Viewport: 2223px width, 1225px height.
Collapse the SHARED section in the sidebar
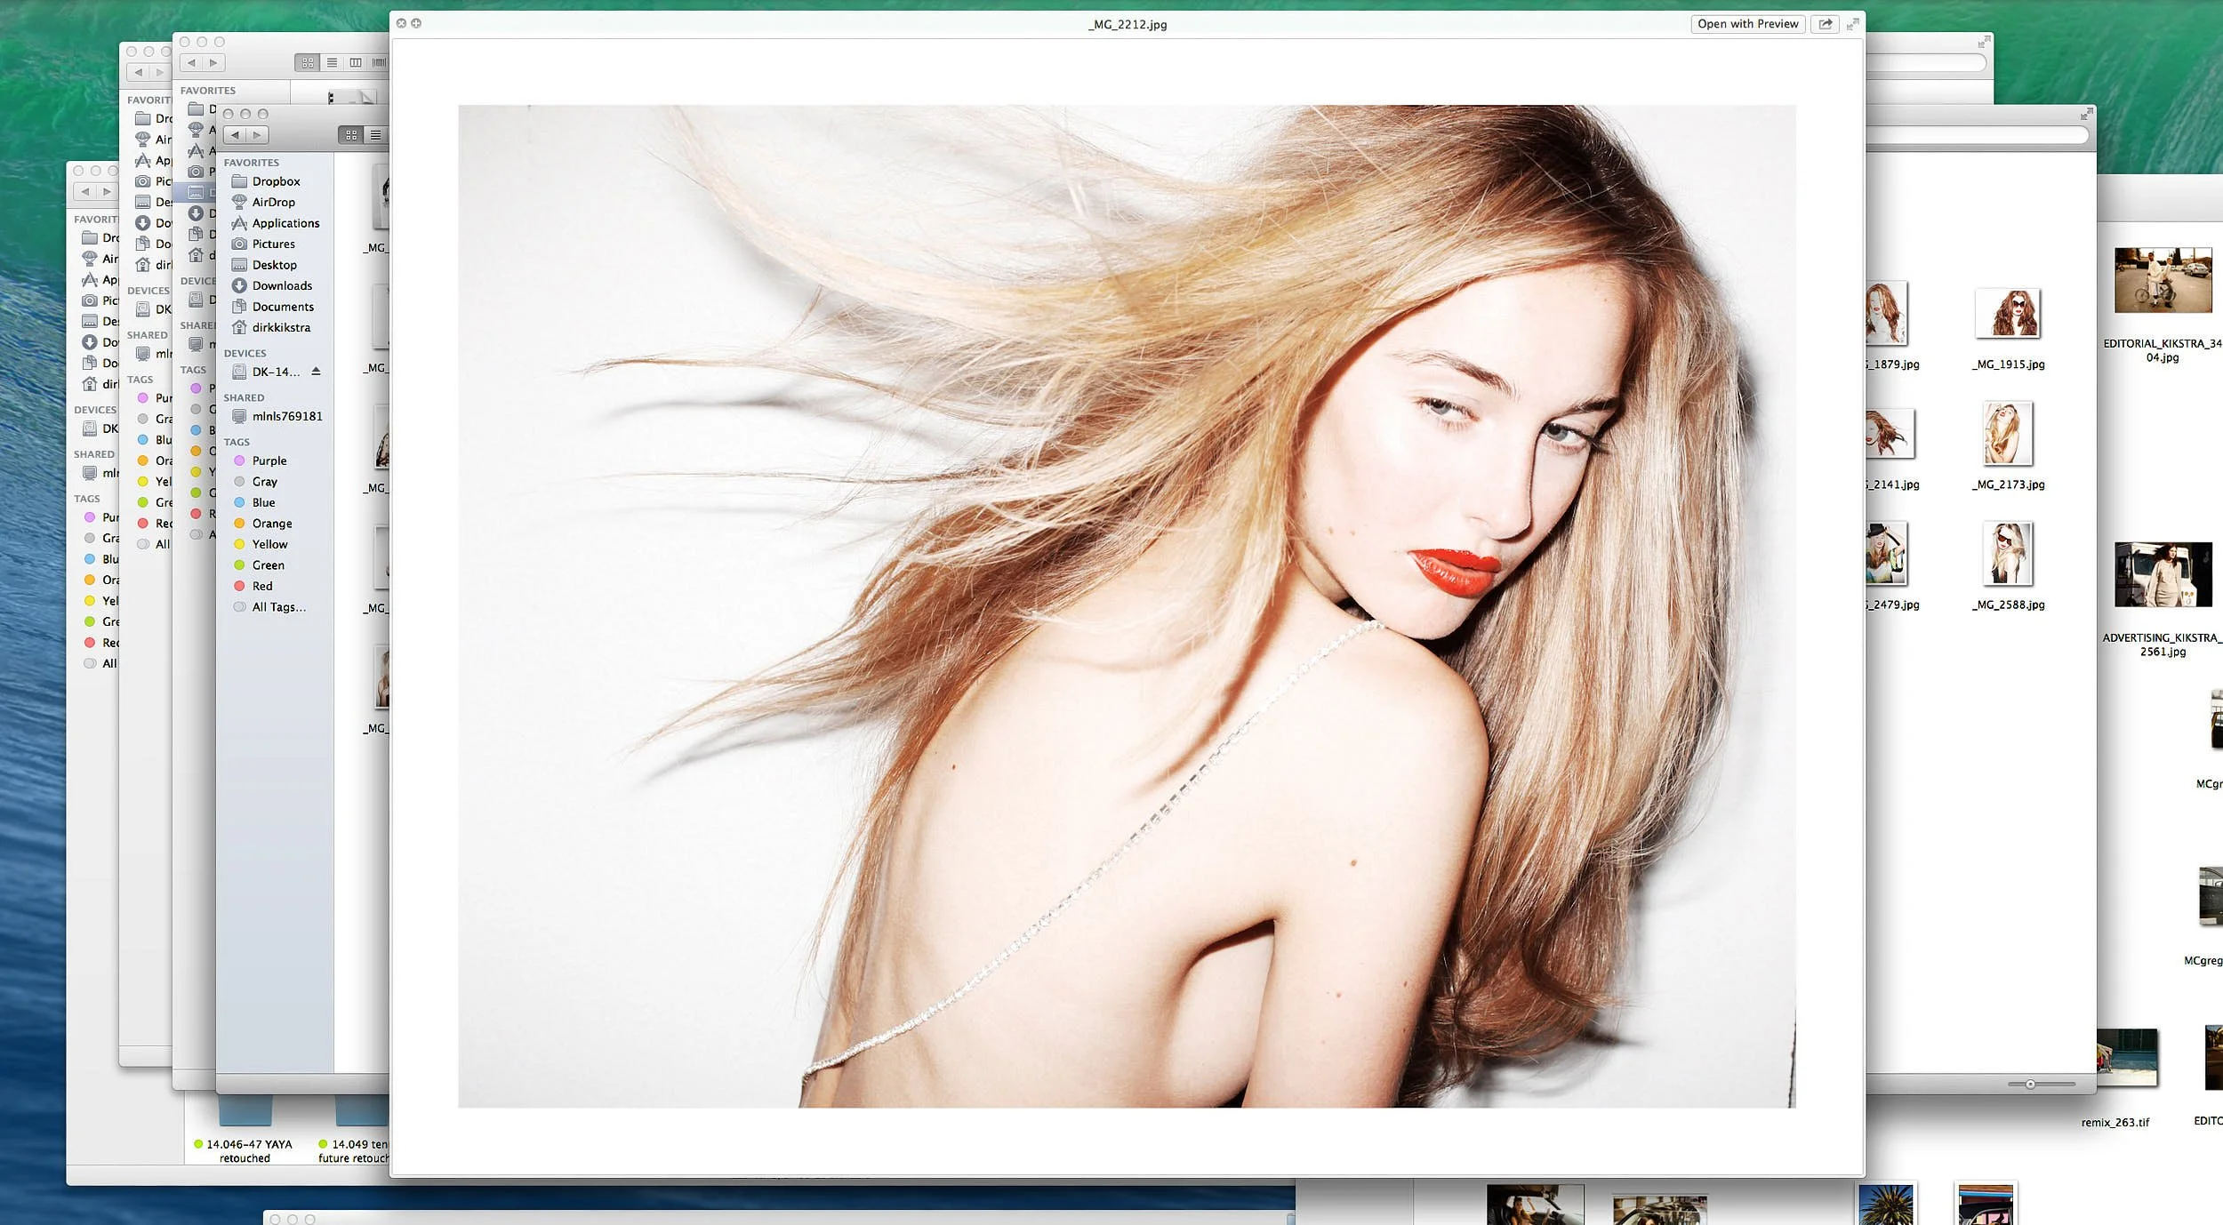click(242, 397)
